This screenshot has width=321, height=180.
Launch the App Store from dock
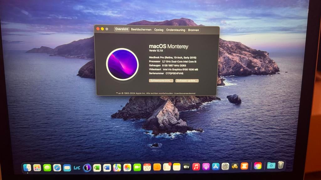(216, 167)
